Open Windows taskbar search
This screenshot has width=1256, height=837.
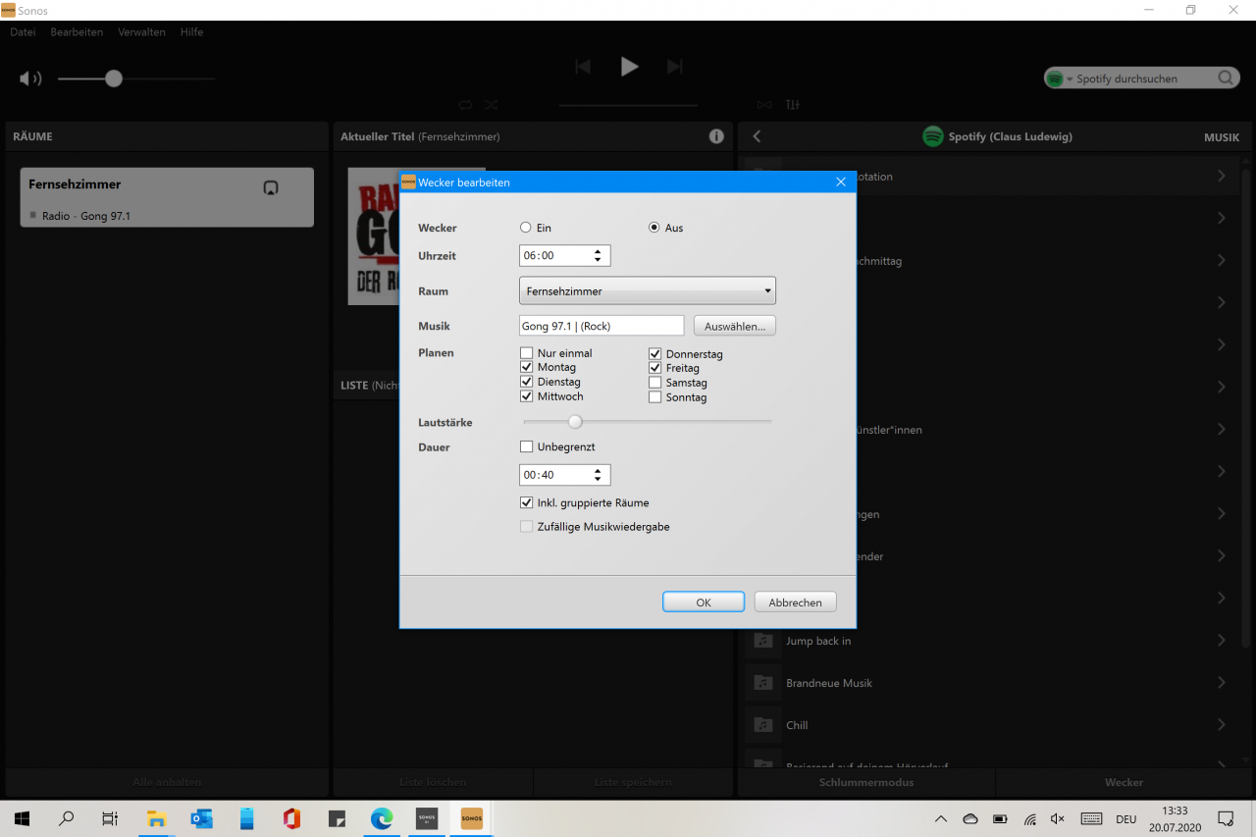[67, 818]
